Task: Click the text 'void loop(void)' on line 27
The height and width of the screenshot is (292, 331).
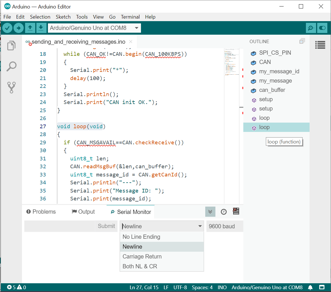Action: (81, 126)
